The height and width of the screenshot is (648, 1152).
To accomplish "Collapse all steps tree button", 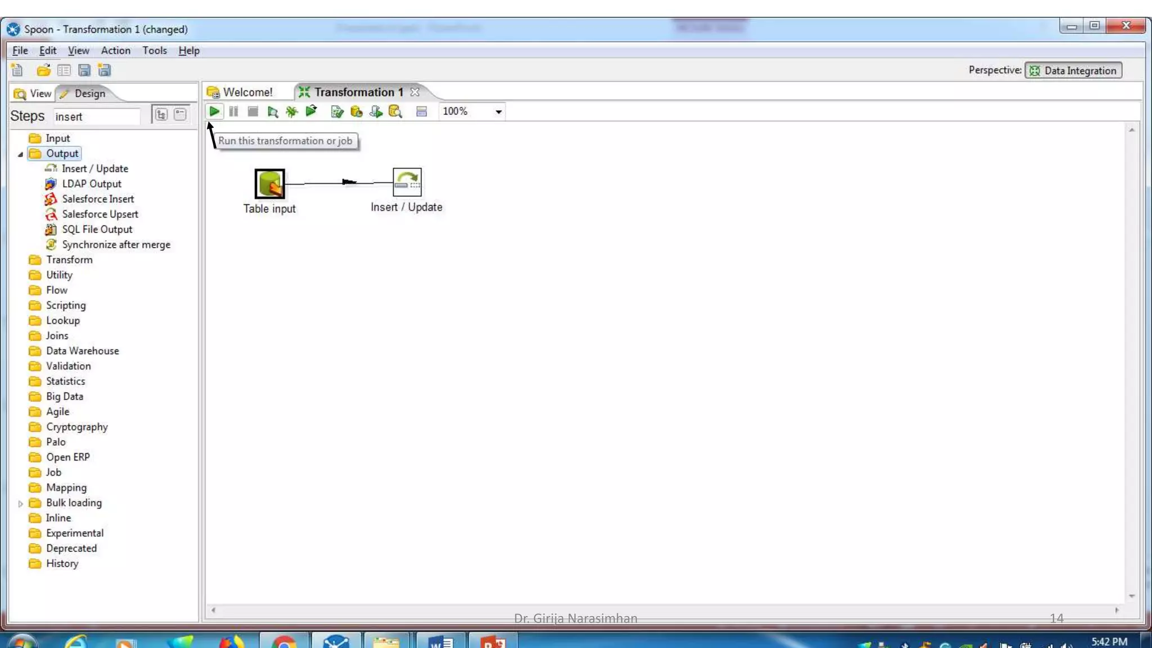I will click(x=180, y=115).
